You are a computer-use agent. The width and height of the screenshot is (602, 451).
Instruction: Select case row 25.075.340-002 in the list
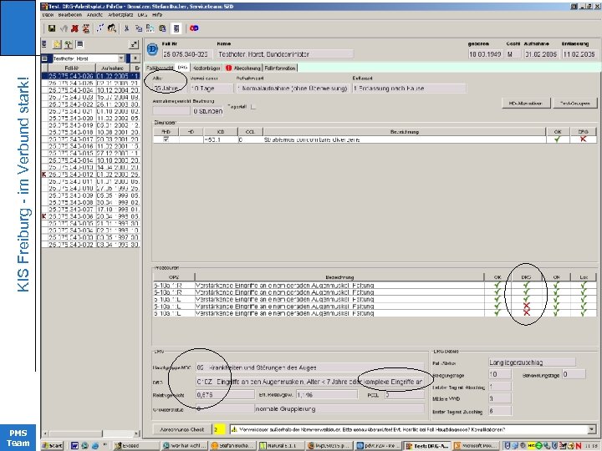91,244
